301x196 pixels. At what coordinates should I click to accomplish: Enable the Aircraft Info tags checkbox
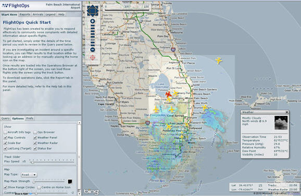pyautogui.click(x=6, y=132)
